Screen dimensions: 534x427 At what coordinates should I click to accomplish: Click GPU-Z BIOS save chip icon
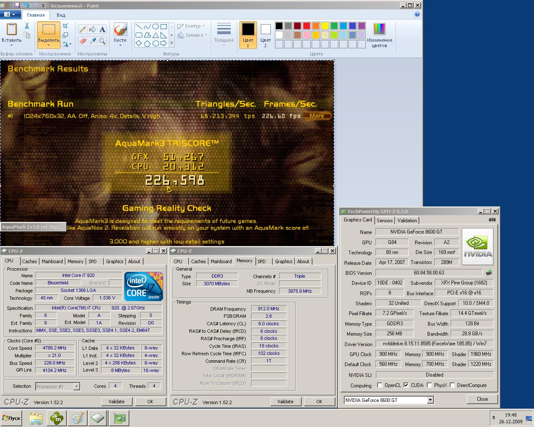click(x=489, y=273)
